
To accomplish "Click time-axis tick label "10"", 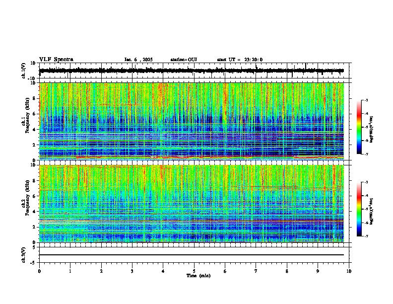I will click(x=349, y=271).
